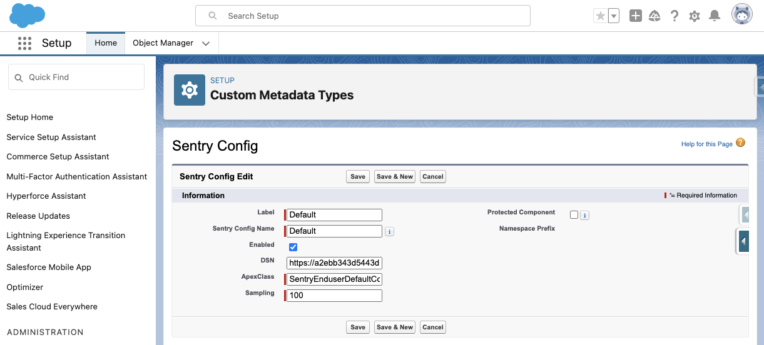This screenshot has width=764, height=345.
Task: Click the search magnifier in Search Setup
Action: 213,16
